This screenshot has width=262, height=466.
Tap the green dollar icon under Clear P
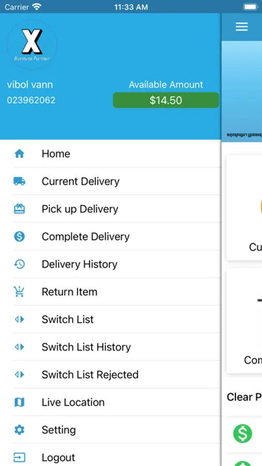click(x=243, y=433)
